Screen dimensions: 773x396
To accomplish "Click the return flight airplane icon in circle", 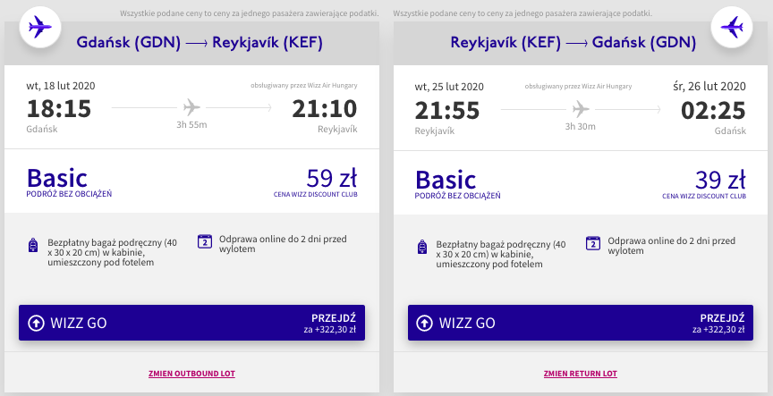I will [x=732, y=27].
